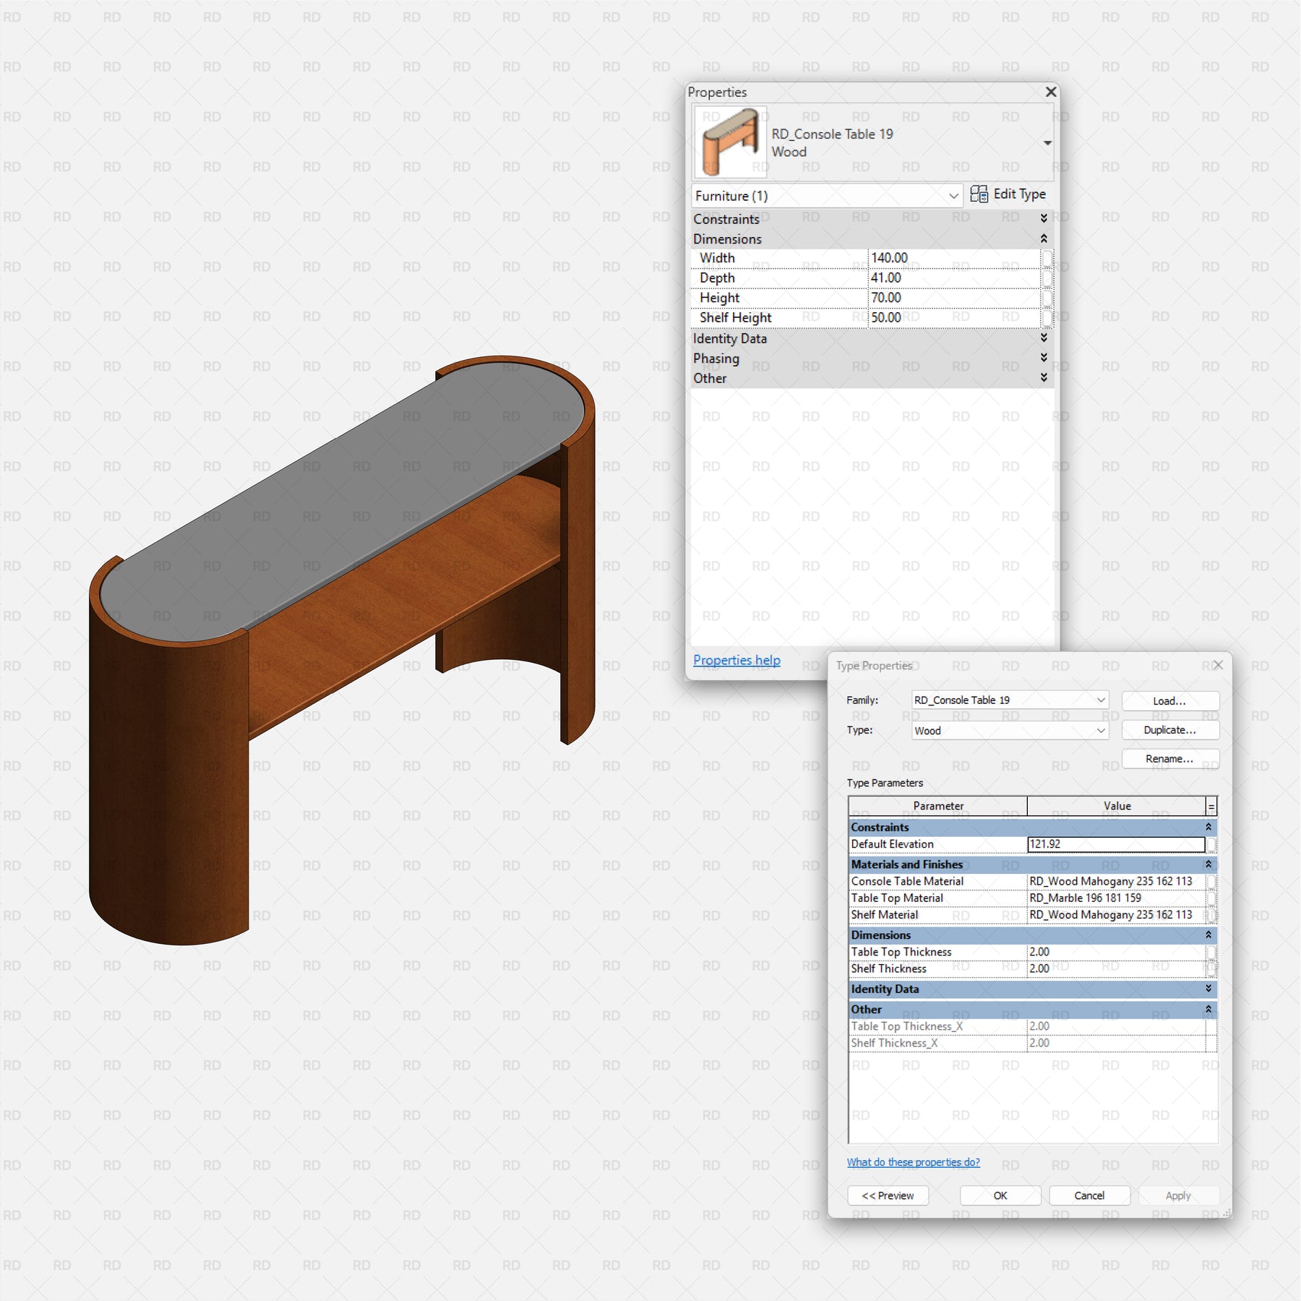Open the type selector dropdown arrow
Image resolution: width=1301 pixels, height=1301 pixels.
[1047, 143]
